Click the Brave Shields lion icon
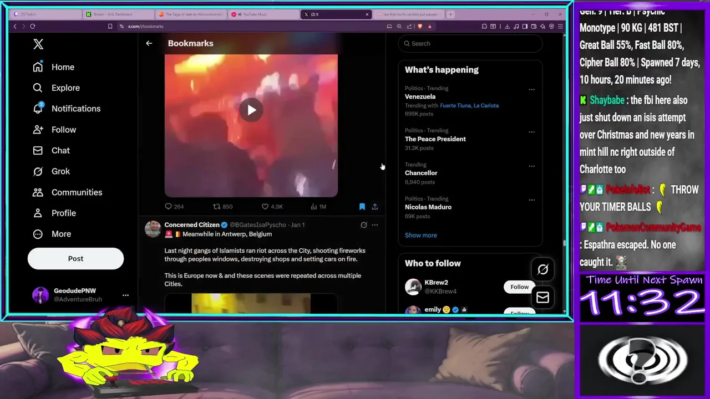The width and height of the screenshot is (710, 399). [x=420, y=26]
